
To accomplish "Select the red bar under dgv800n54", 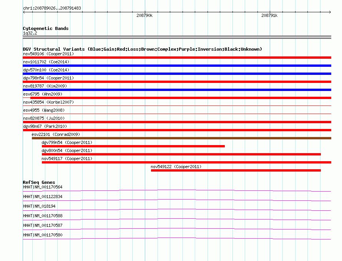I will pos(181,154).
